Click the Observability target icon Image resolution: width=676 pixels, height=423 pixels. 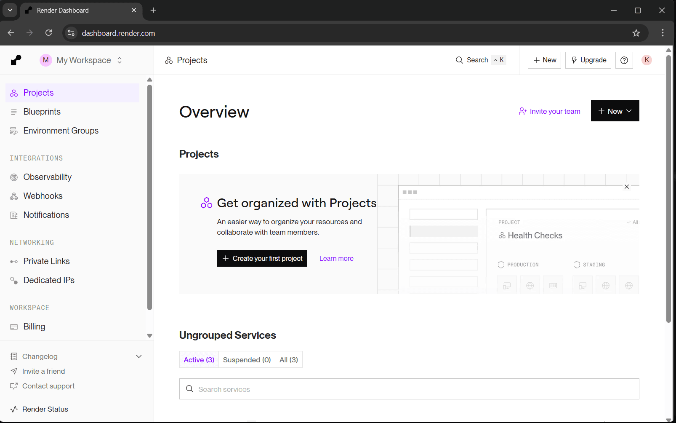point(14,177)
